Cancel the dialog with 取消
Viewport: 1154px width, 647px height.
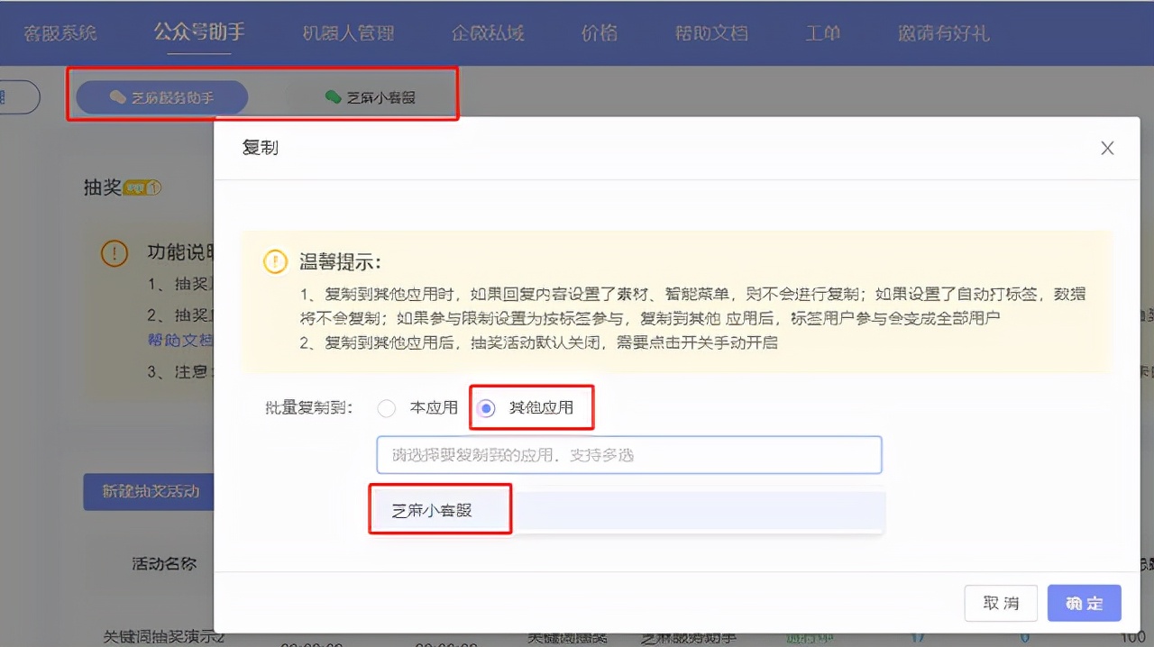[1001, 604]
